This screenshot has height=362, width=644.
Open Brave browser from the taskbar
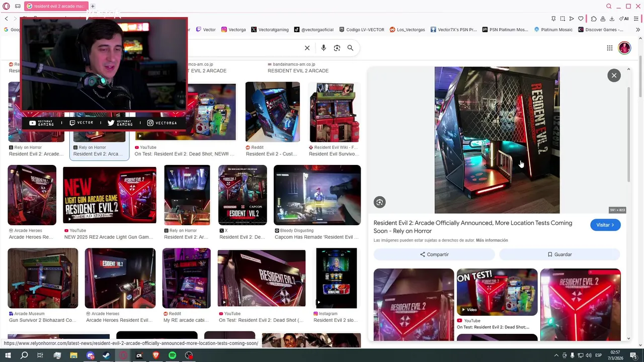[x=155, y=355]
